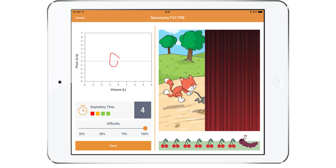The height and width of the screenshot is (168, 336).
Task: Tap the red curtain covering the scene
Action: (232, 80)
